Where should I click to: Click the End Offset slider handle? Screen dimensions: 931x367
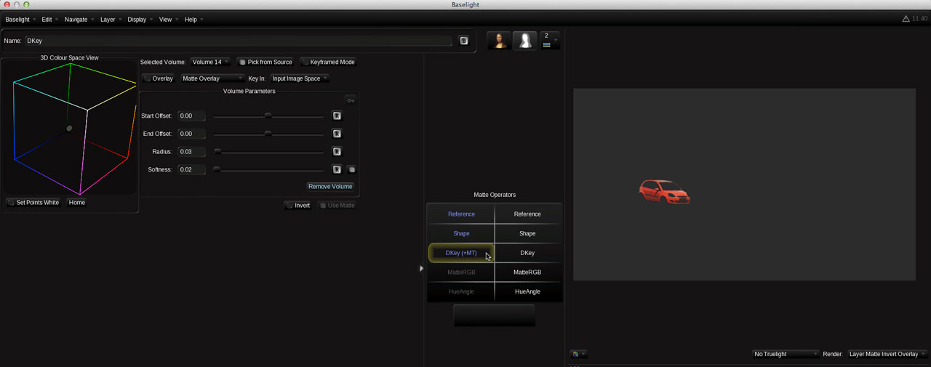pyautogui.click(x=268, y=134)
